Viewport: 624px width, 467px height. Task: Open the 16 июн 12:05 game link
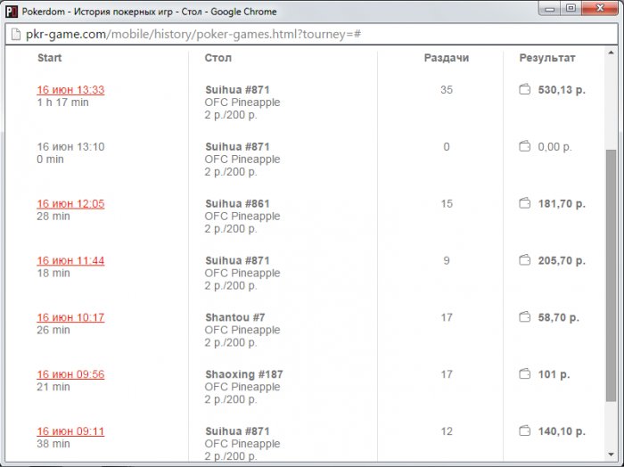[x=70, y=204]
